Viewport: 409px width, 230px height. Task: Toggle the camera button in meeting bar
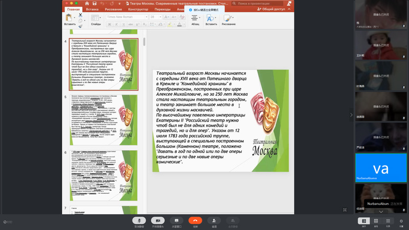point(158,221)
